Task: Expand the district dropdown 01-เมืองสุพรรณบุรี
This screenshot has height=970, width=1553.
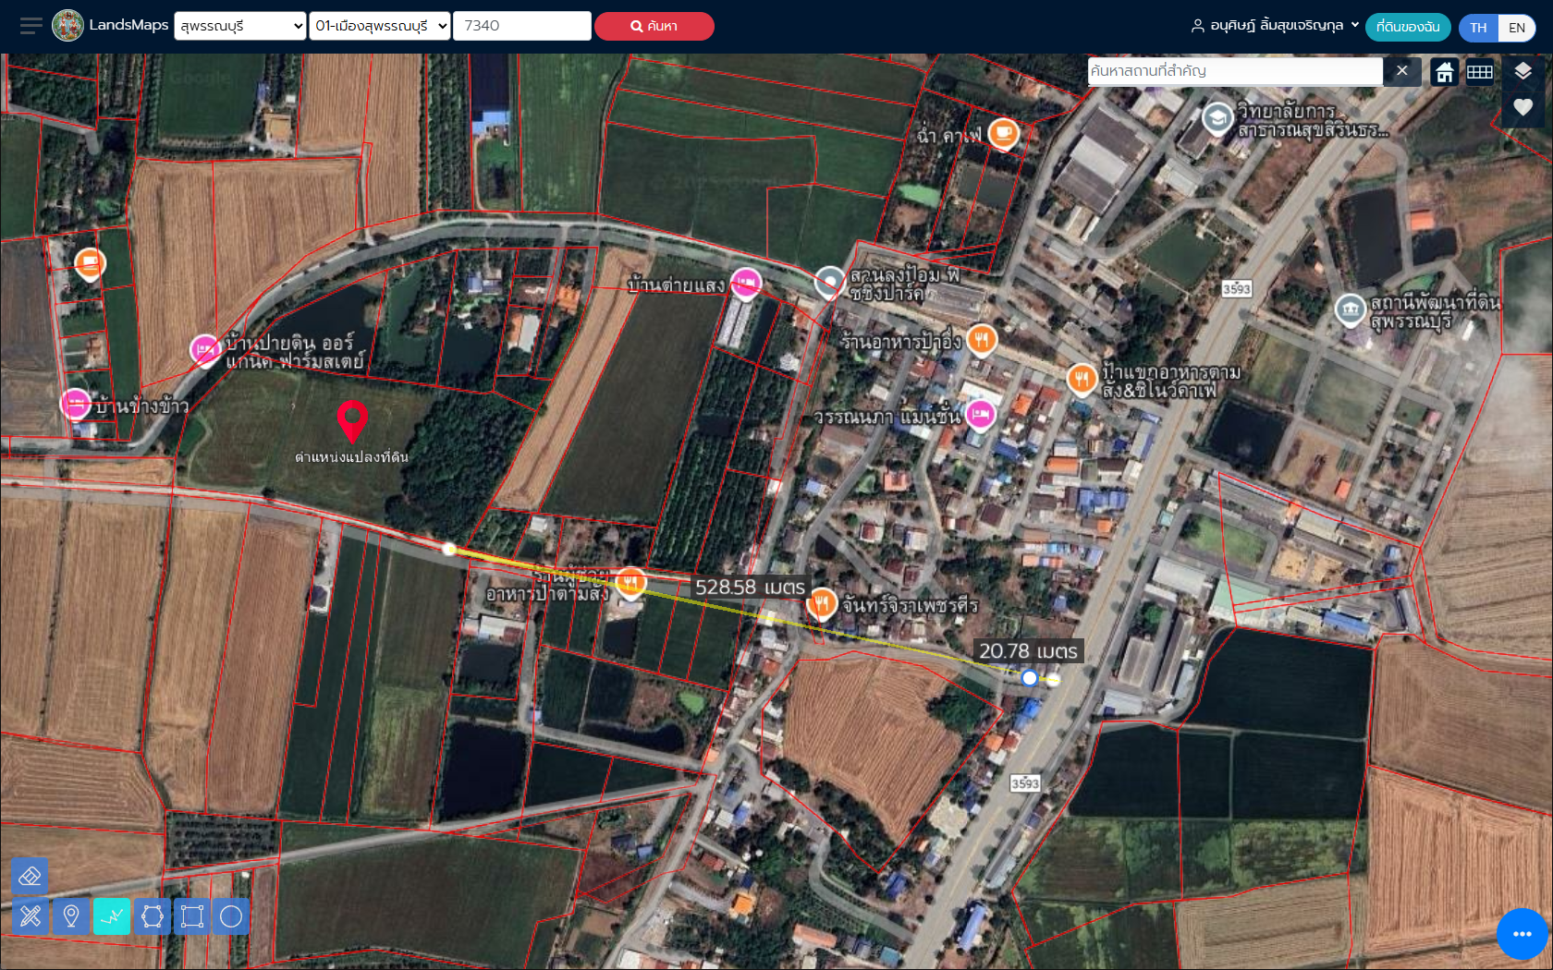Action: (x=380, y=26)
